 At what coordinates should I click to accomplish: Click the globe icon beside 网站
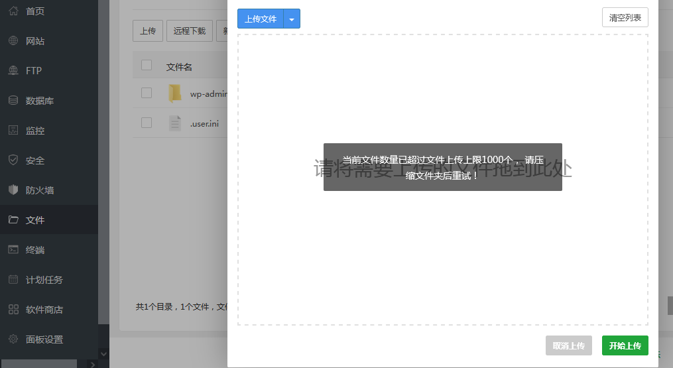tap(13, 41)
